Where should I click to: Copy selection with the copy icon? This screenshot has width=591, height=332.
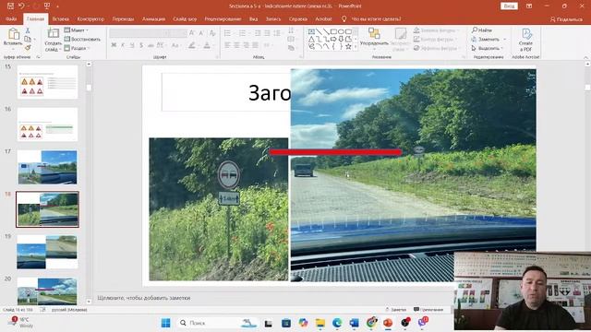pyautogui.click(x=28, y=39)
